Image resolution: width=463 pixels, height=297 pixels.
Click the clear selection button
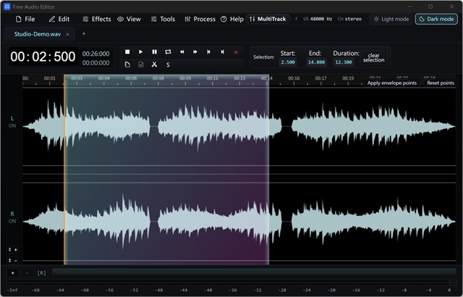coord(374,58)
